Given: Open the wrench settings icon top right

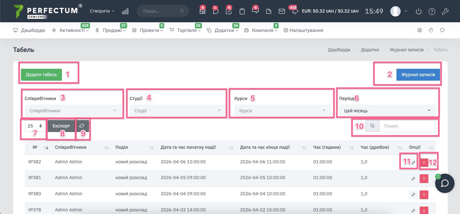Looking at the screenshot, I should [445, 11].
